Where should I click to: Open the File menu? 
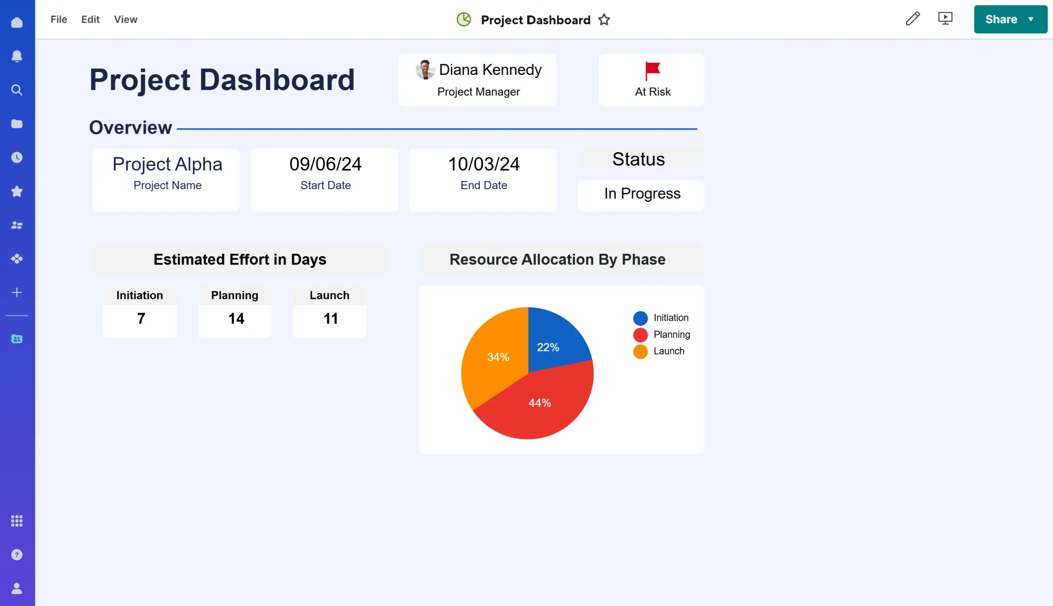pos(59,19)
